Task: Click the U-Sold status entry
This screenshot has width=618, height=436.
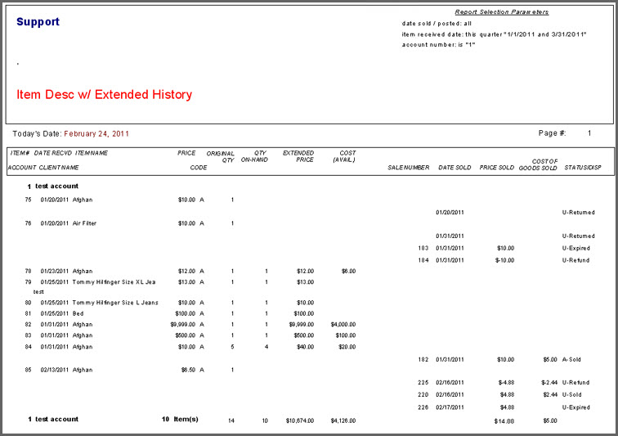Action: (x=575, y=394)
